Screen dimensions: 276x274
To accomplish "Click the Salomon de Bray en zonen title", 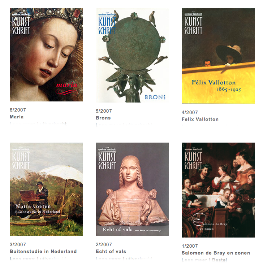I will point(216,253).
